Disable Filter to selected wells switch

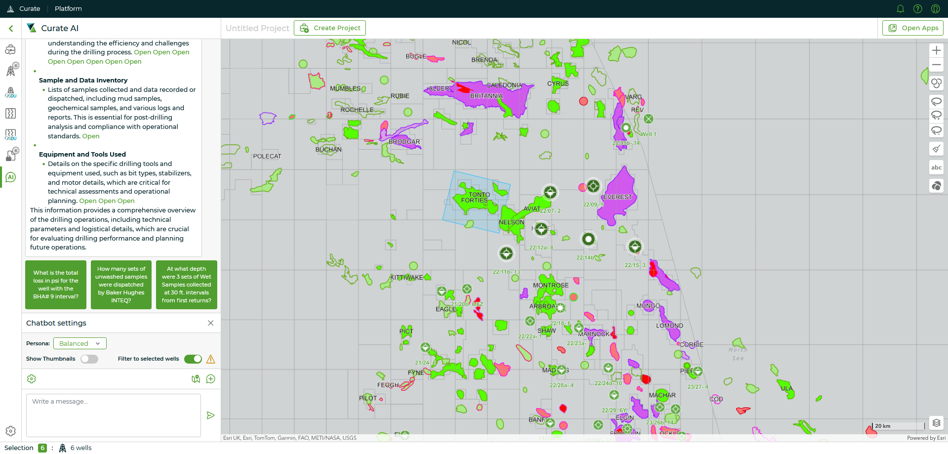(x=193, y=359)
